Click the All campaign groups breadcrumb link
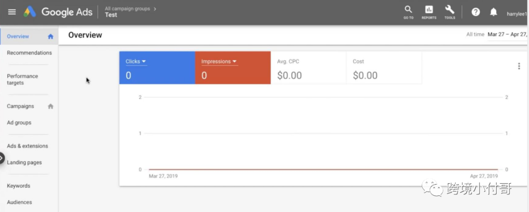The width and height of the screenshot is (529, 212). click(x=127, y=9)
